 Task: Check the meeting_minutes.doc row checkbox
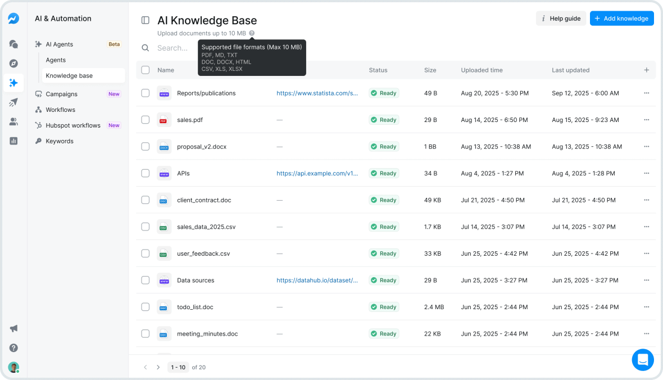(x=146, y=333)
